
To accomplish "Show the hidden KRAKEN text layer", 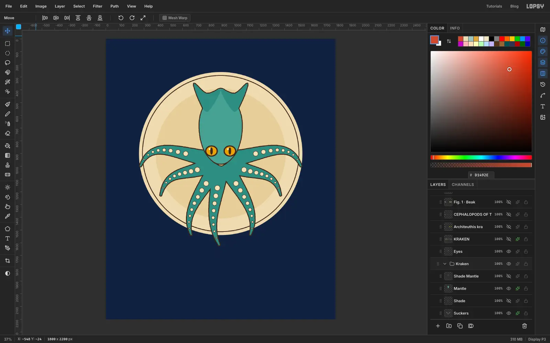I will [x=509, y=239].
